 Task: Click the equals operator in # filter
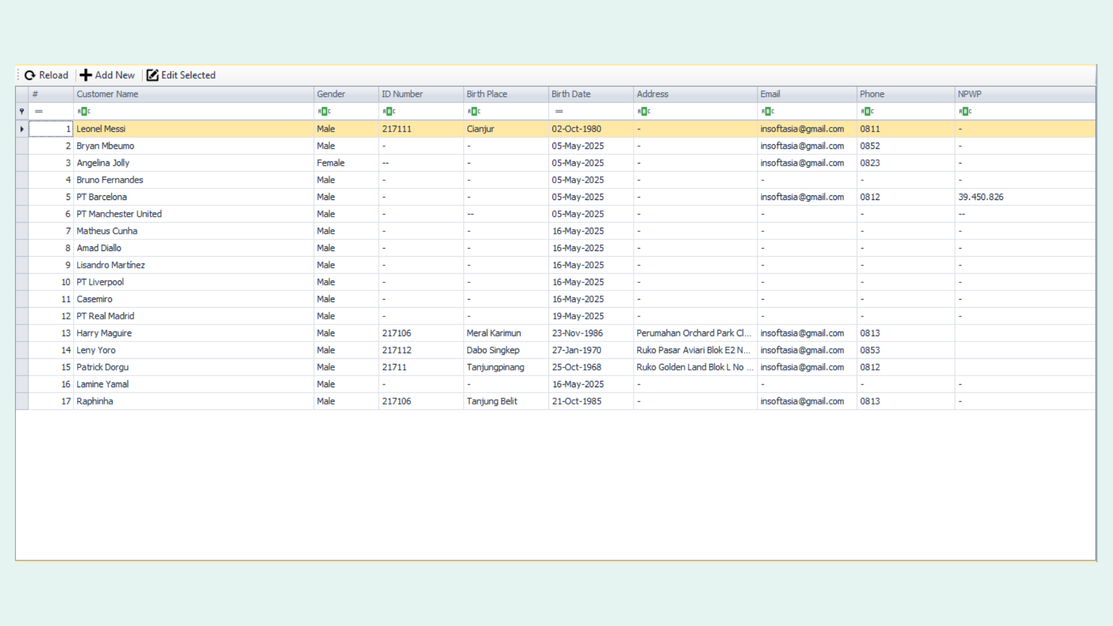pyautogui.click(x=39, y=111)
